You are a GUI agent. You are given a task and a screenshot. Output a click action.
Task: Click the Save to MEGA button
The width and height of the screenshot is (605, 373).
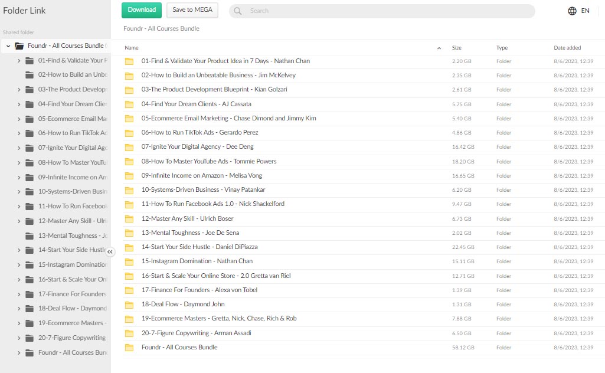click(x=192, y=10)
